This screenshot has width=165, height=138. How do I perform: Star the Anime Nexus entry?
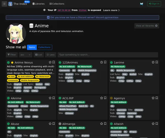50,62
